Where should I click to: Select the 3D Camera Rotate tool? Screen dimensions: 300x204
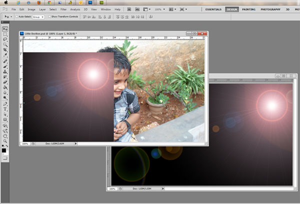pos(5,131)
